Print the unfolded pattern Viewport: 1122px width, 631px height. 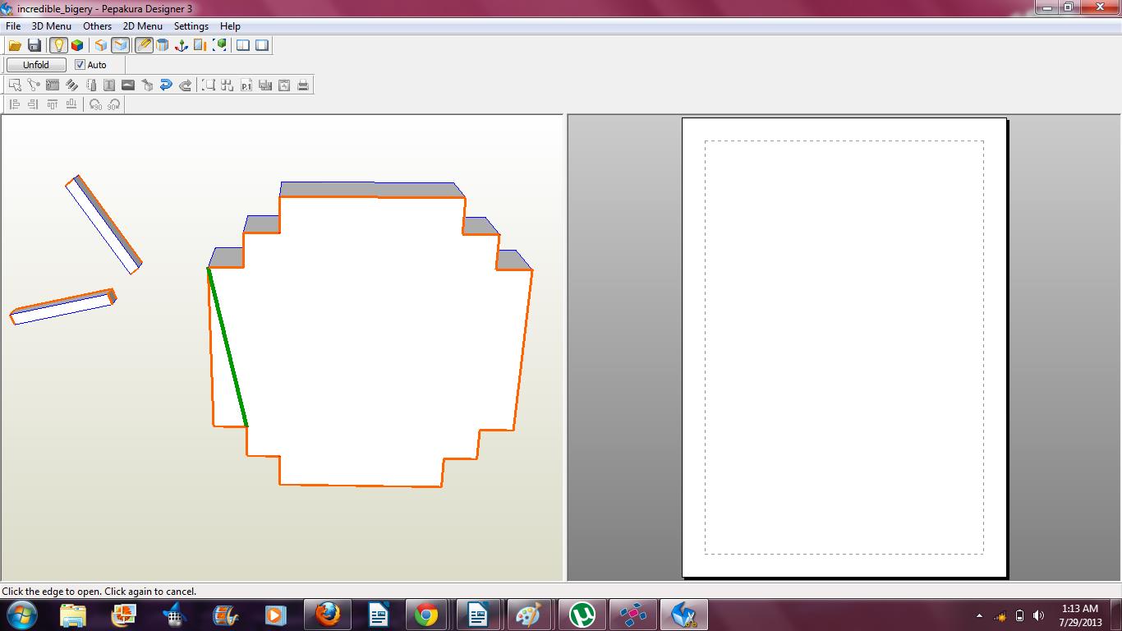[x=303, y=85]
